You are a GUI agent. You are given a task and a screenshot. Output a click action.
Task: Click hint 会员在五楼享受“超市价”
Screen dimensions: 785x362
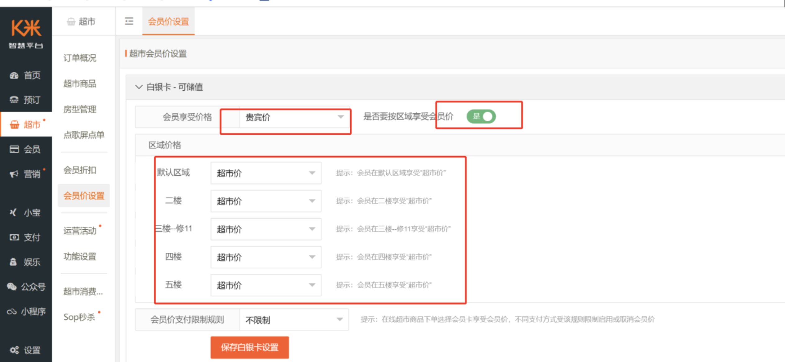tap(394, 285)
